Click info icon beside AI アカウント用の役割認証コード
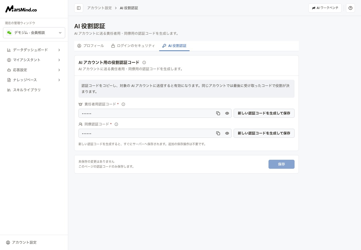This screenshot has width=361, height=250. tap(144, 62)
